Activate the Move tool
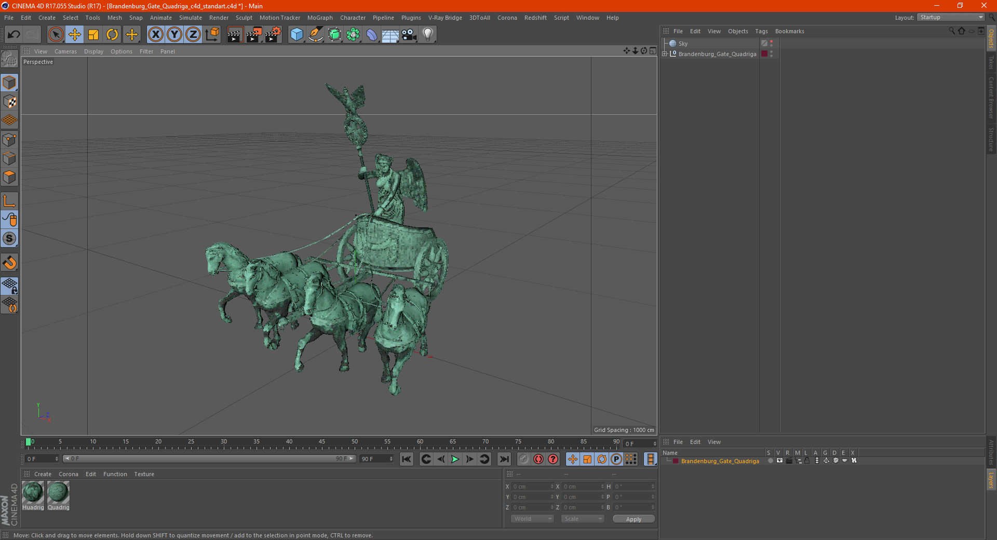Image resolution: width=997 pixels, height=540 pixels. 75,35
